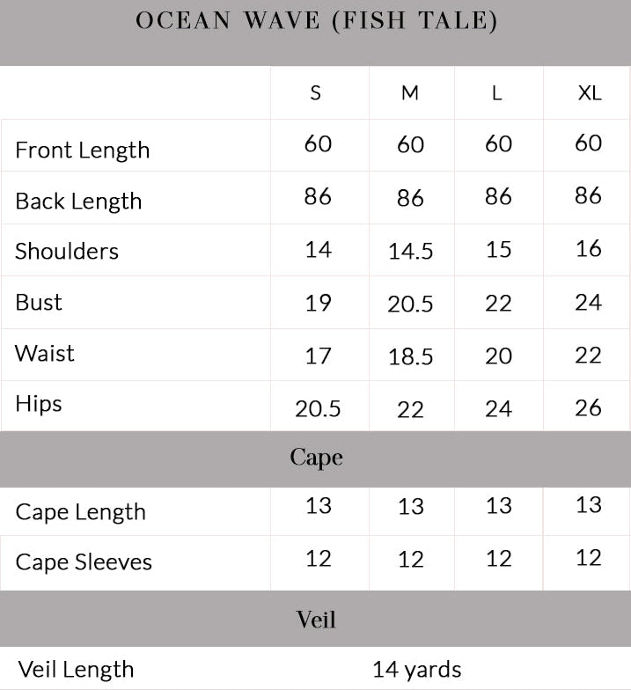
Task: Select the M size column header
Action: (x=410, y=92)
